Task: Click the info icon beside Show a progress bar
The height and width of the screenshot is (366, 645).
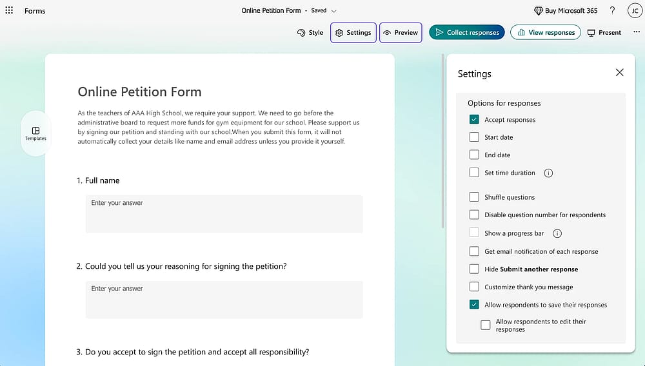Action: coord(557,233)
